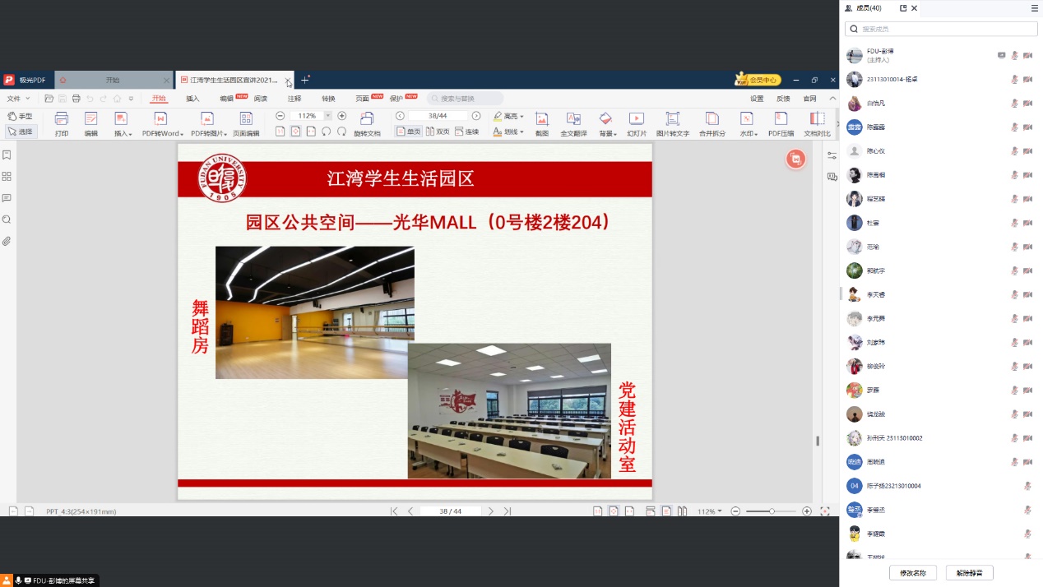
Task: Click the 修改名称 (Rename) button
Action: pyautogui.click(x=913, y=572)
